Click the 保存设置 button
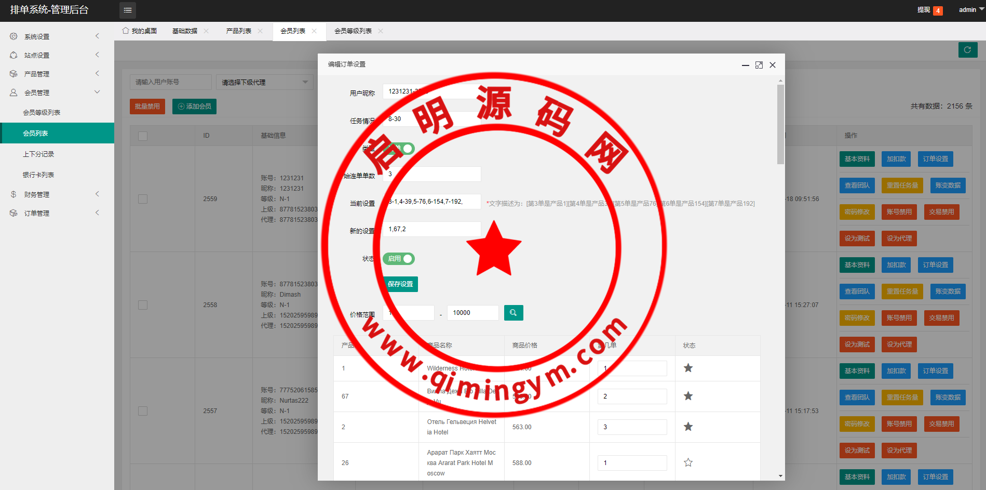Image resolution: width=986 pixels, height=490 pixels. [400, 284]
